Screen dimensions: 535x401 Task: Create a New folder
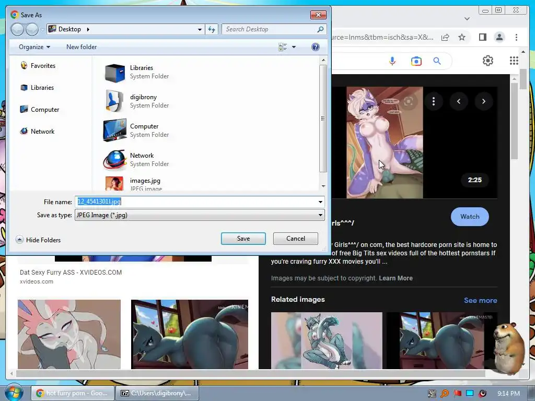(x=82, y=47)
